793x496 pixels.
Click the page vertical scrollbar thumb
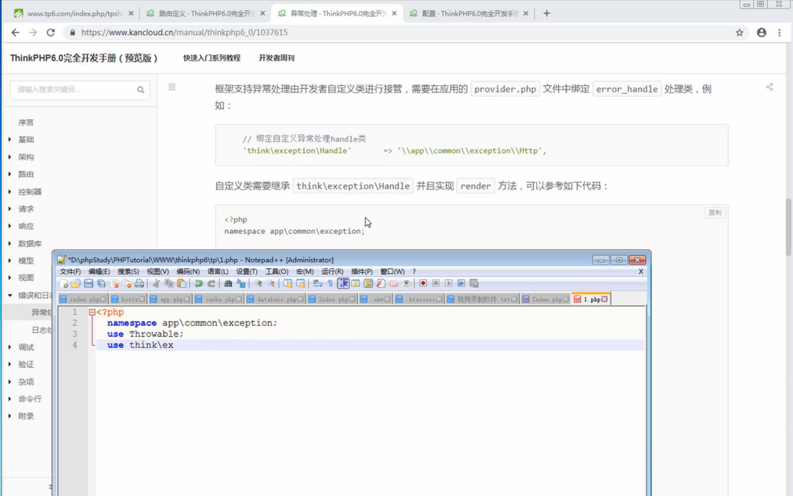788,228
